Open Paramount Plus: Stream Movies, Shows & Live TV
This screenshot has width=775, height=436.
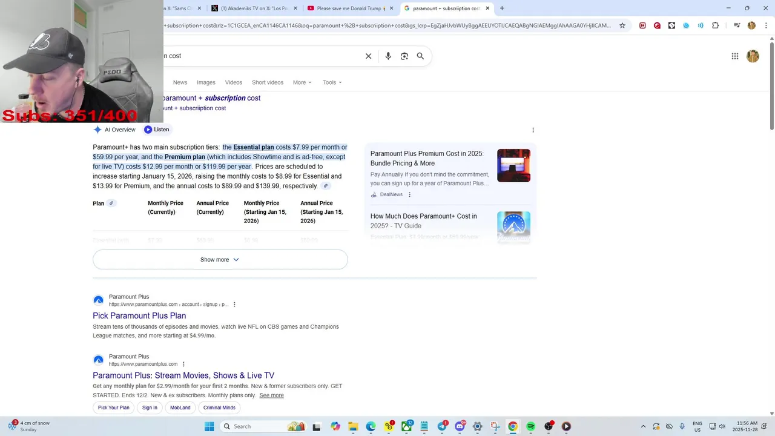pyautogui.click(x=183, y=375)
